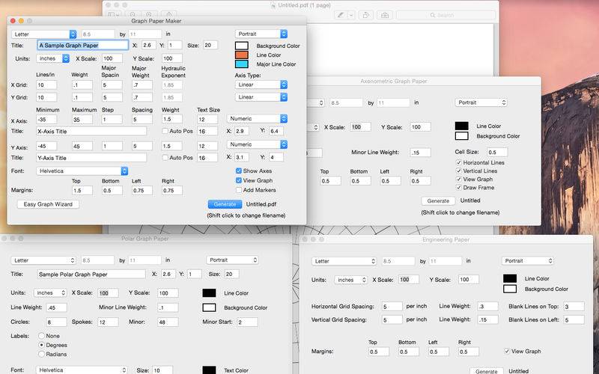Pick the Background Color swatch in Axonometric window
The height and width of the screenshot is (374, 599).
462,136
